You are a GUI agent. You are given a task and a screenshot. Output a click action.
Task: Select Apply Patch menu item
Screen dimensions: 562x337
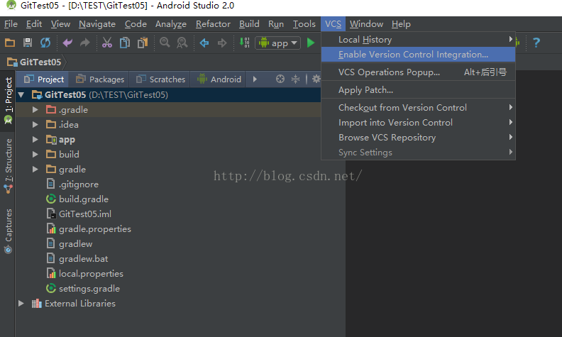(x=418, y=90)
